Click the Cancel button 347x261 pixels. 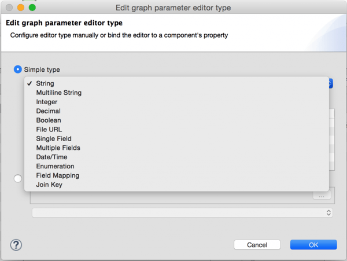pos(257,245)
